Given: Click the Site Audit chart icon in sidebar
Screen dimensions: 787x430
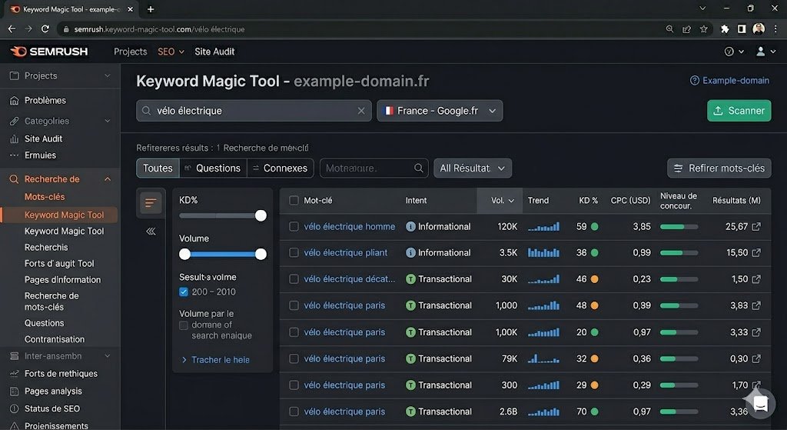Looking at the screenshot, I should pos(14,138).
